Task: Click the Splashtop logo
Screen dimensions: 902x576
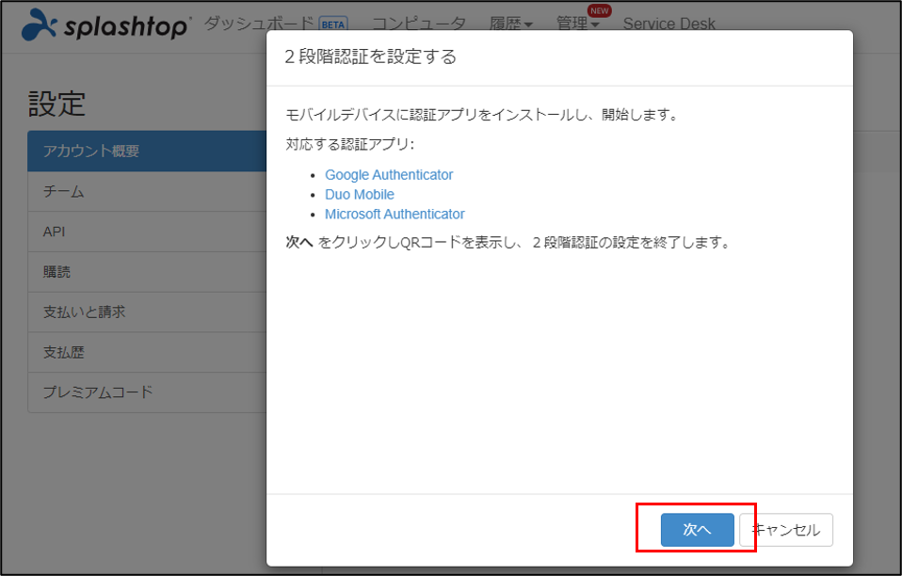Action: [105, 25]
